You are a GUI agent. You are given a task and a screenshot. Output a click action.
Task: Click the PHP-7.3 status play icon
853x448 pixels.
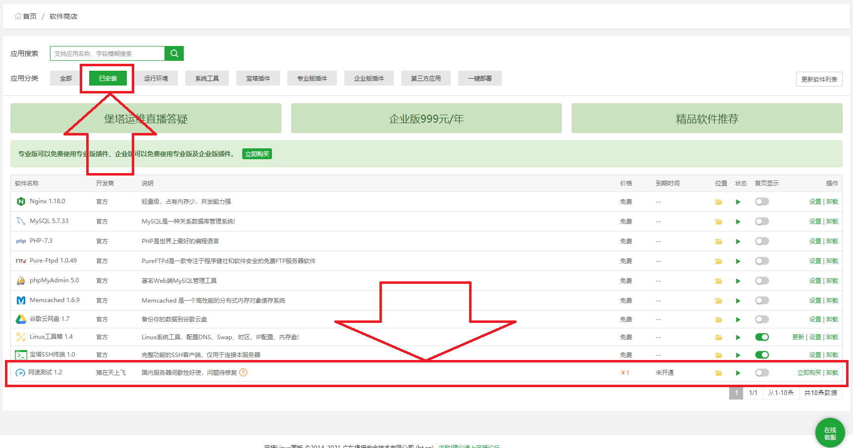click(x=738, y=241)
